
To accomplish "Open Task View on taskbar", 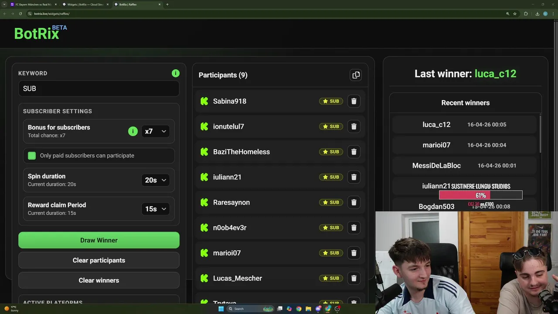I will click(x=280, y=309).
